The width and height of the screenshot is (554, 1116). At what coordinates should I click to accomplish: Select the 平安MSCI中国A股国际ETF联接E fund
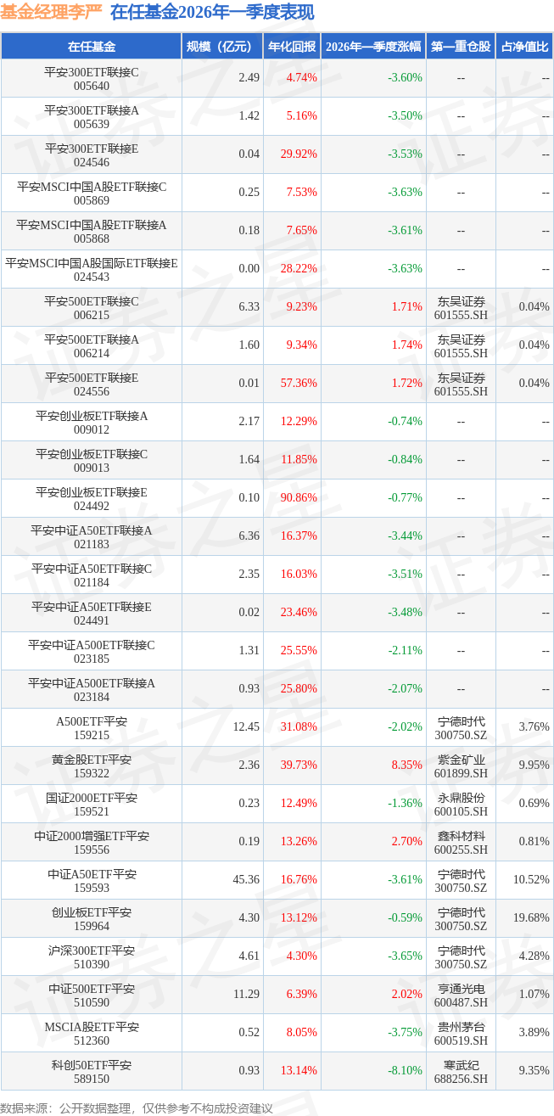coord(92,263)
